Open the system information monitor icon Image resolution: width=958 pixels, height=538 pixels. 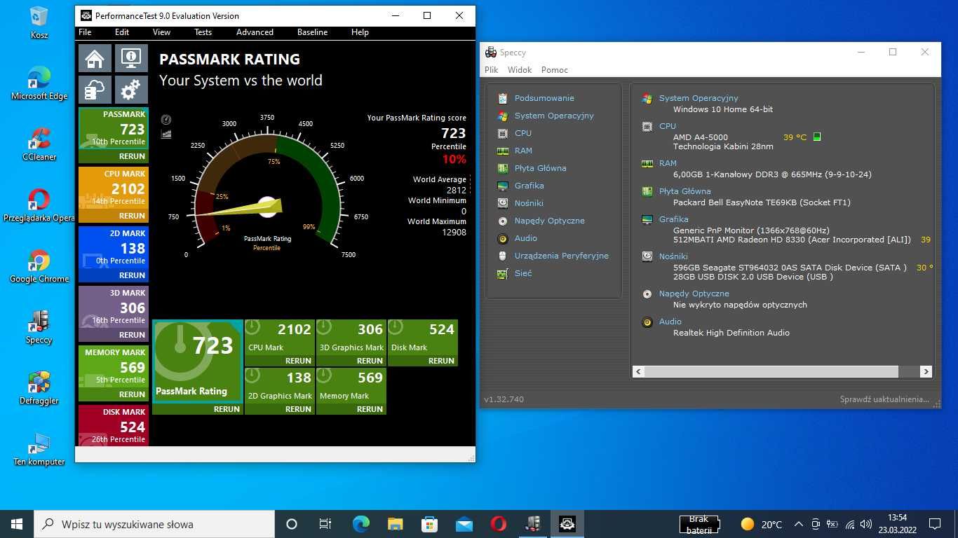tap(131, 59)
